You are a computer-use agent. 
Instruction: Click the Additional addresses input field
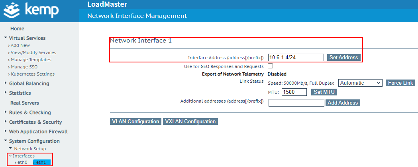click(x=296, y=103)
